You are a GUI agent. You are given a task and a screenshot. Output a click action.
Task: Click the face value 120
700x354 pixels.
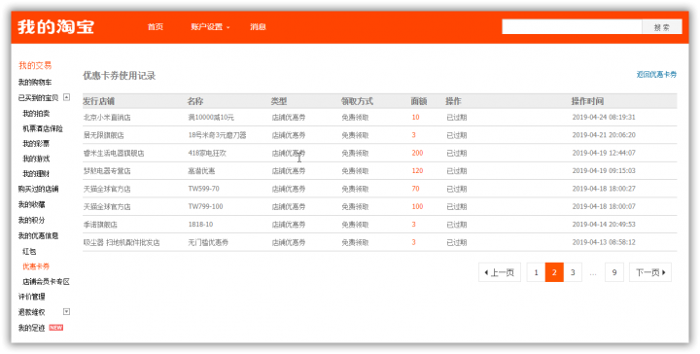[417, 171]
